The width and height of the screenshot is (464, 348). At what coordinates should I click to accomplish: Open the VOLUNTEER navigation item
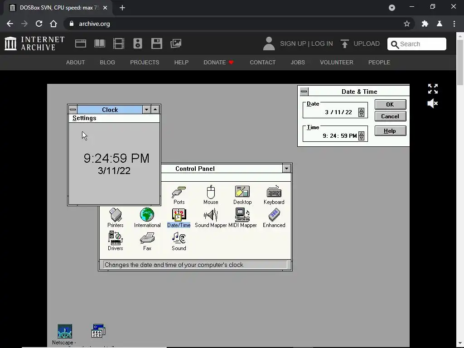(x=337, y=63)
